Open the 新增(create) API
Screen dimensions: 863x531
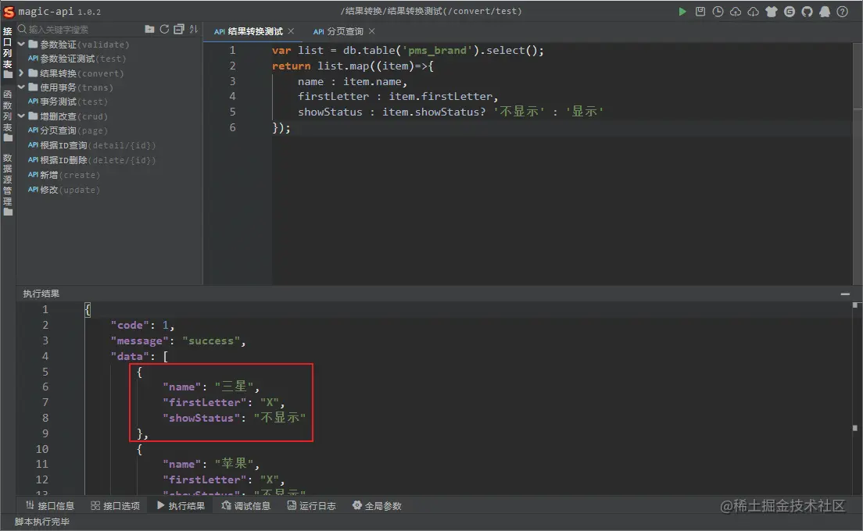click(64, 176)
